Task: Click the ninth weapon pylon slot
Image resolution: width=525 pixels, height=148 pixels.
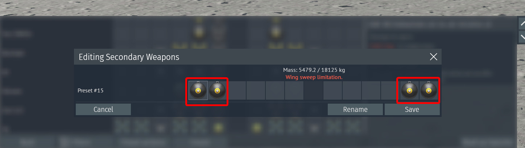Action: point(352,90)
